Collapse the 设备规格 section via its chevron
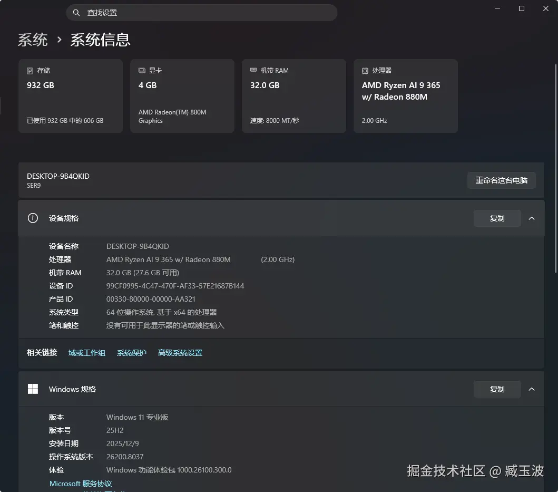Screen dimensions: 558x492 (x=532, y=218)
